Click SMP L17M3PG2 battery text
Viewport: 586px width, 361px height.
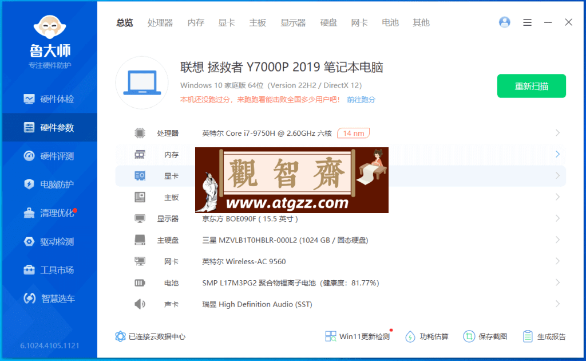(x=290, y=283)
